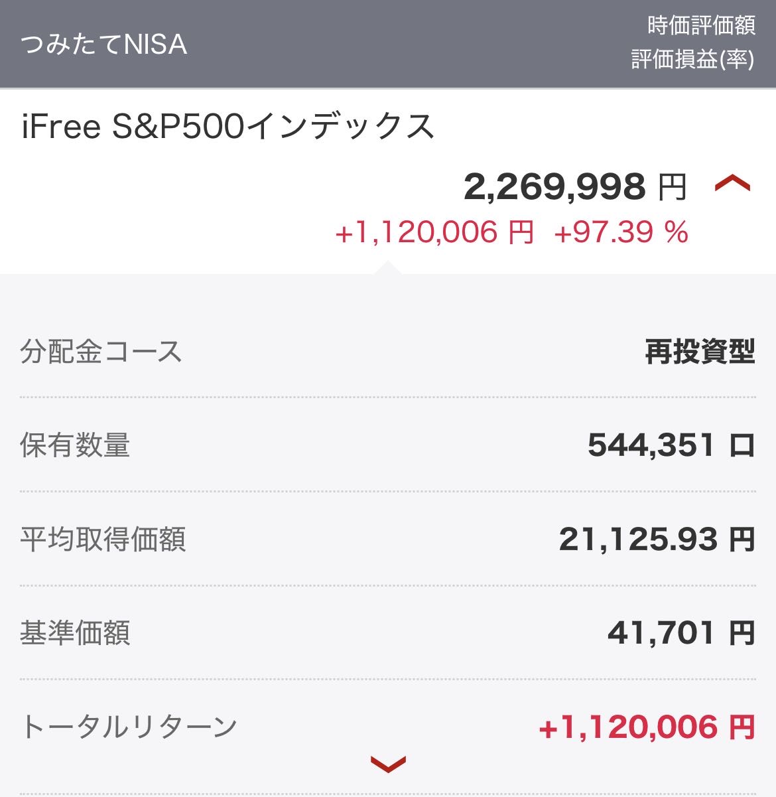Click the 41,701 円 base price value

click(681, 632)
